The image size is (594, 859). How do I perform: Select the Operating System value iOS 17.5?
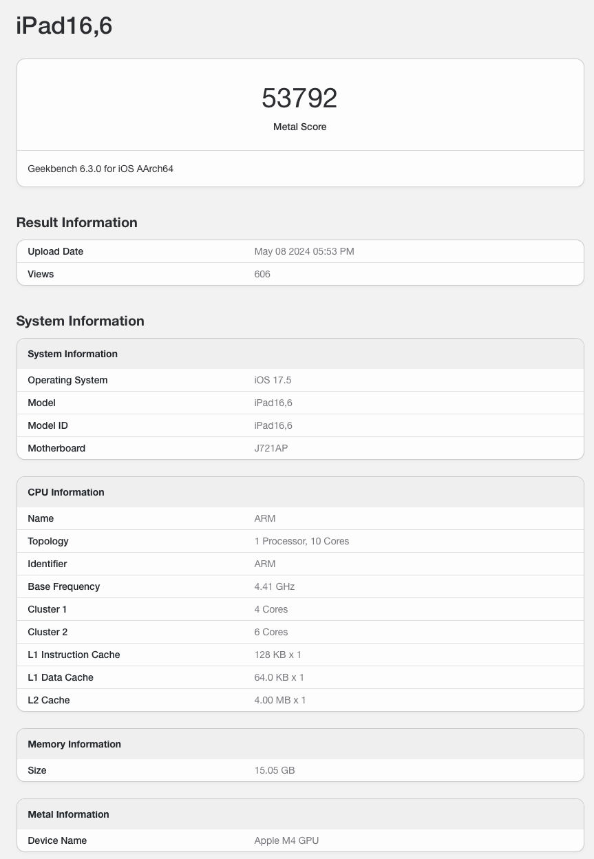[273, 380]
